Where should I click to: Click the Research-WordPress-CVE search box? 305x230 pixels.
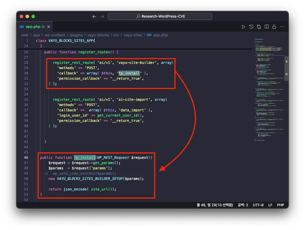(x=160, y=16)
